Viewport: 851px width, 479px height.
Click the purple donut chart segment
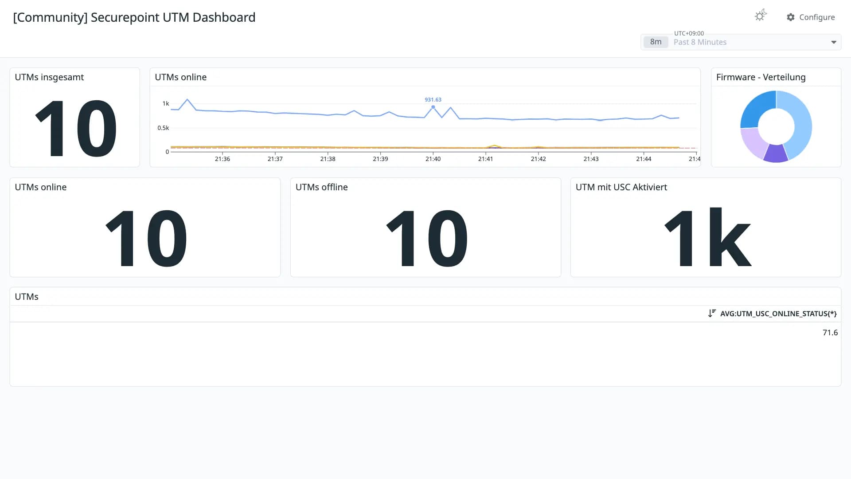[776, 153]
